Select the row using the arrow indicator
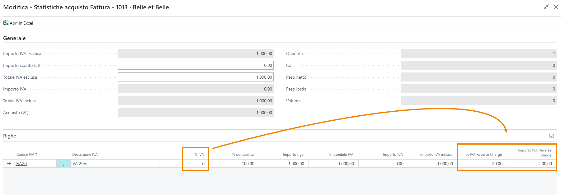The height and width of the screenshot is (195, 561). click(x=9, y=164)
